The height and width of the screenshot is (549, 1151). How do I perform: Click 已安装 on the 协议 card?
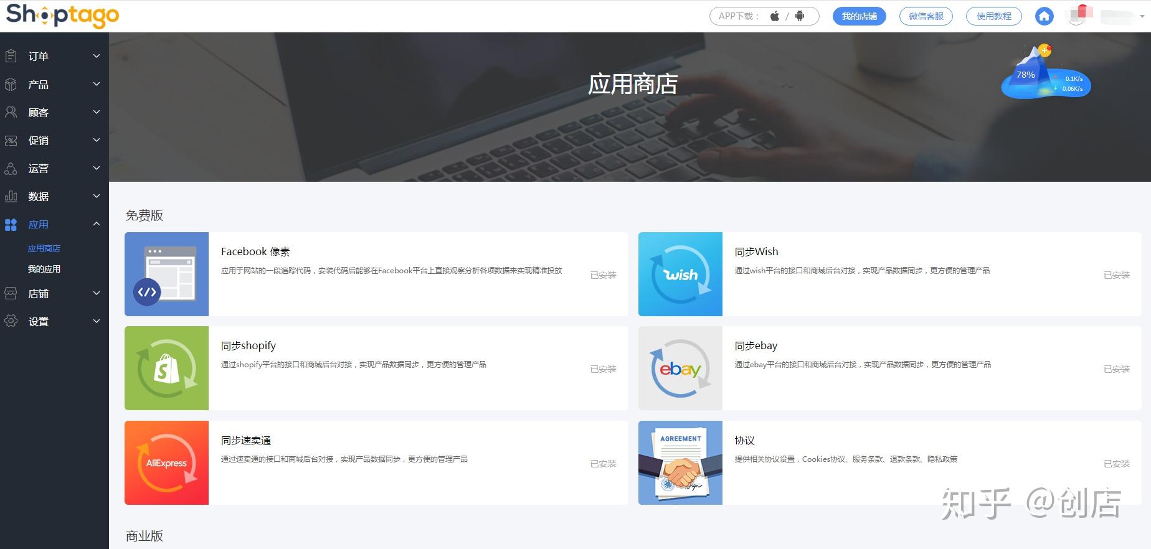(1117, 464)
